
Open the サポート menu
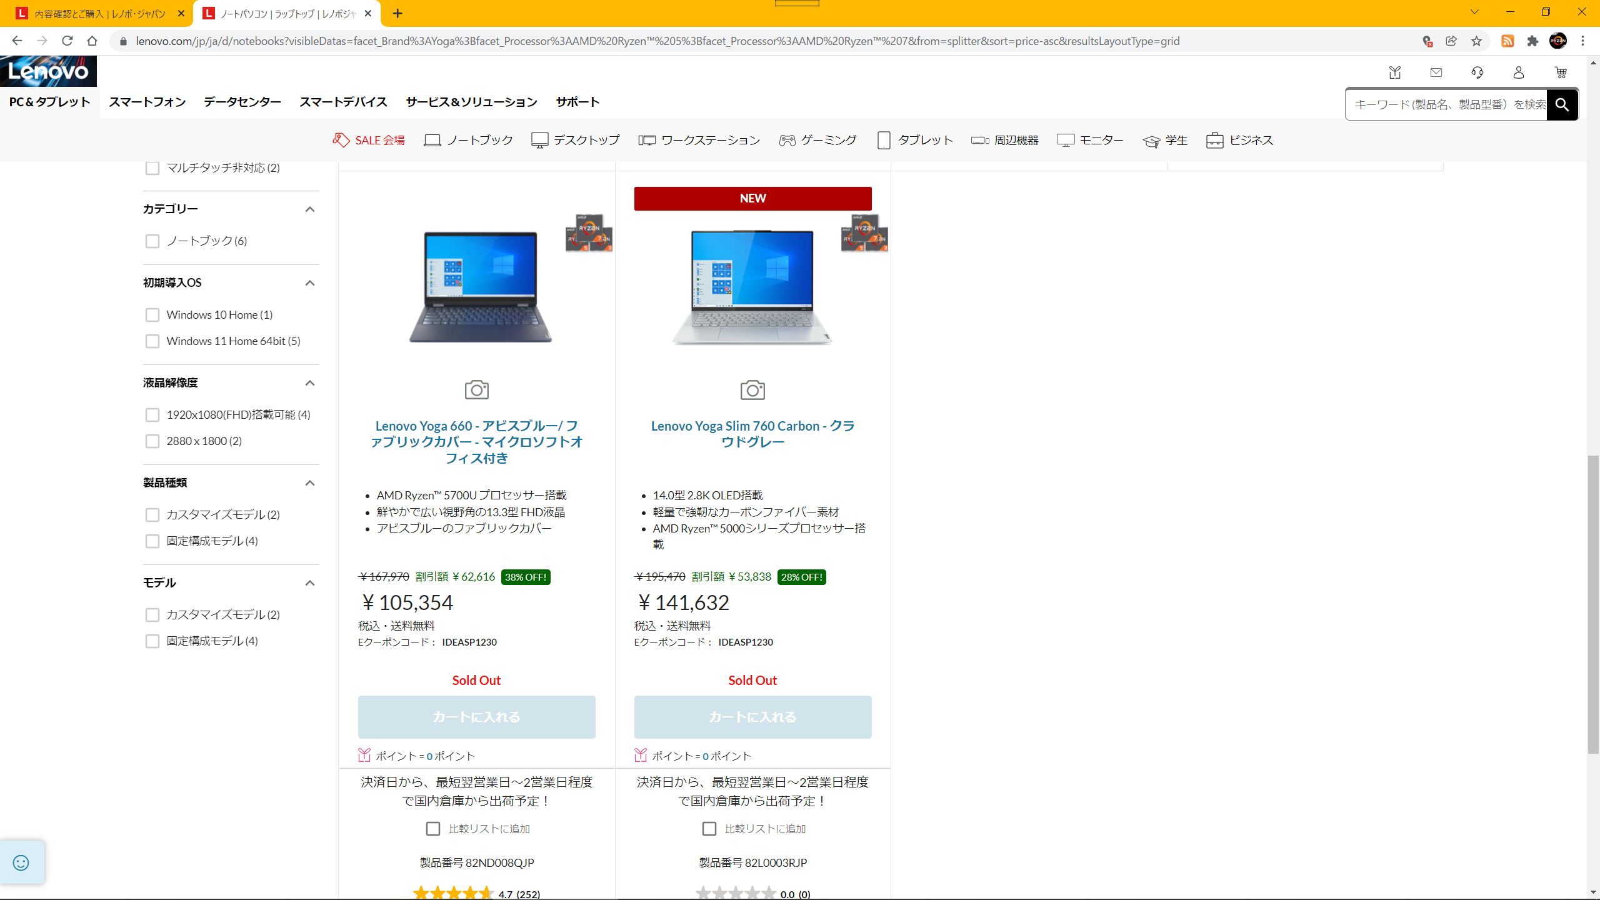pos(577,102)
